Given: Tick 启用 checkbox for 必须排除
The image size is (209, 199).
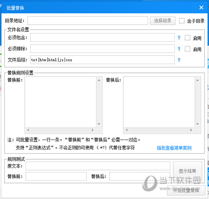Looking at the screenshot, I should coord(187,49).
